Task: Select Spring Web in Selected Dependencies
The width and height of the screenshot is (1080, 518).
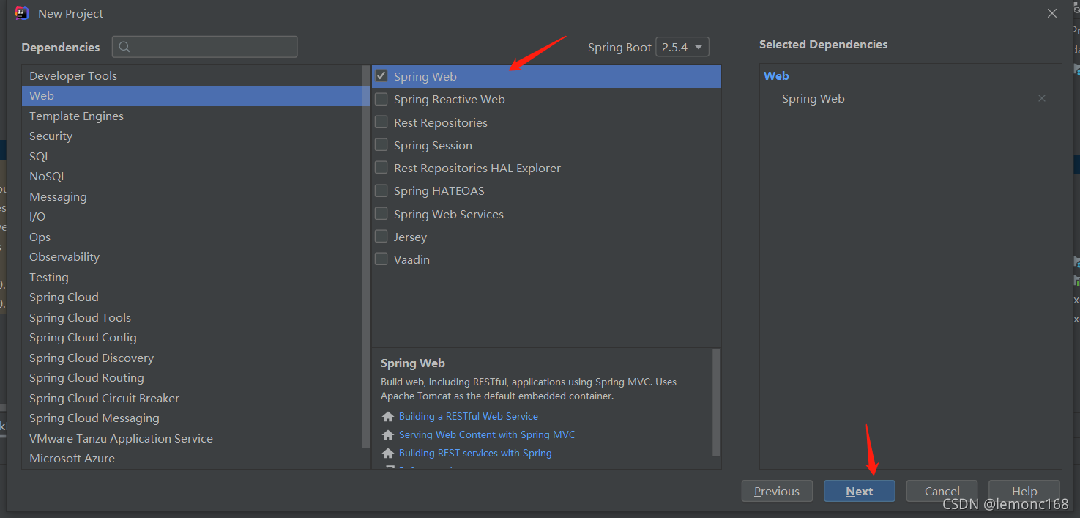Action: point(813,98)
